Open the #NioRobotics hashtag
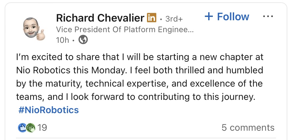This screenshot has height=140, width=288. coord(49,110)
